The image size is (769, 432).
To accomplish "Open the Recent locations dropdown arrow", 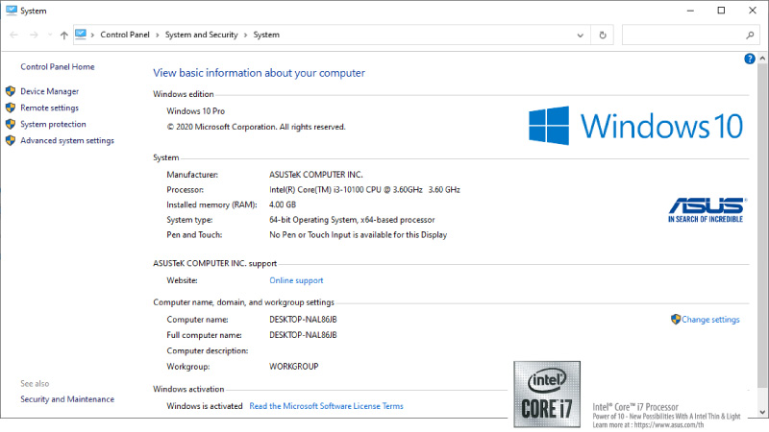I will click(x=50, y=36).
